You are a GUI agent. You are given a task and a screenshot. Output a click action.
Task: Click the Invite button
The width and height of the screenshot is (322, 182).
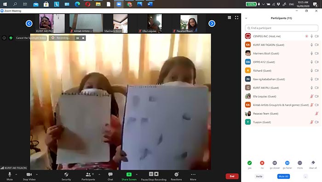[259, 176]
